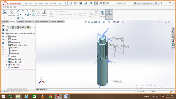Screen dimensions: 176x99
Task: Click the Print icon
Action: [86, 3]
